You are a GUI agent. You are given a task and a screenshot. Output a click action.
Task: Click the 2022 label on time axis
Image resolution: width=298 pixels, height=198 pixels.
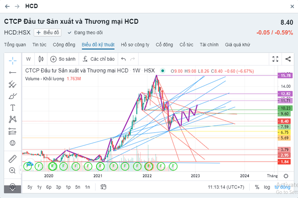[147, 176]
